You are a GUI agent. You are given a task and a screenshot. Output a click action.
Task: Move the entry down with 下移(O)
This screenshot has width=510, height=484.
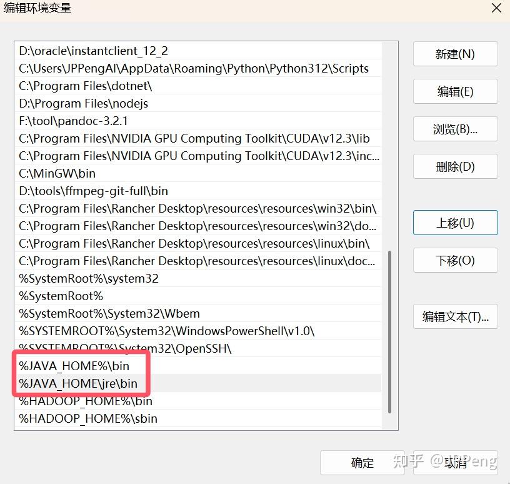(455, 260)
